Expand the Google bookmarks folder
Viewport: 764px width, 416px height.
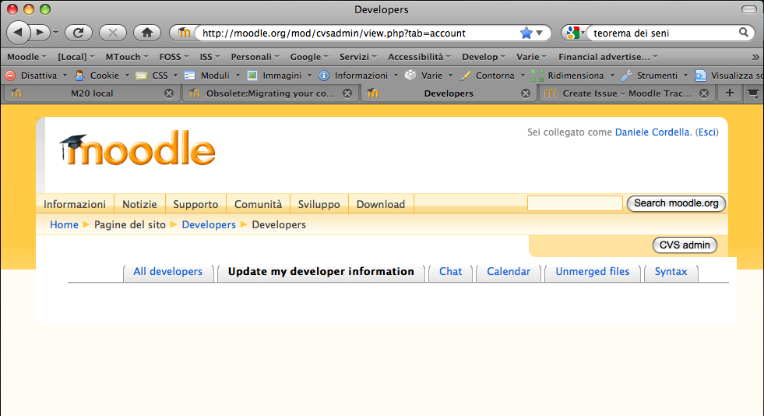(x=309, y=57)
